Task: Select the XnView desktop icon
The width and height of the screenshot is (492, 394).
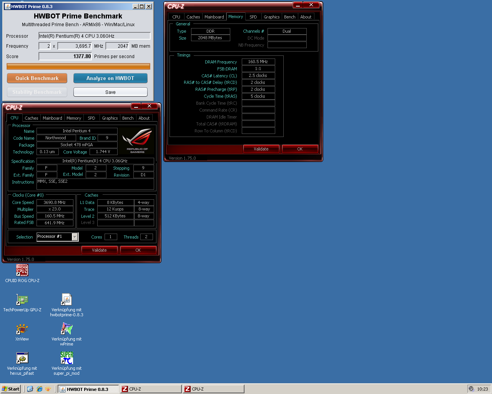Action: pos(22,329)
